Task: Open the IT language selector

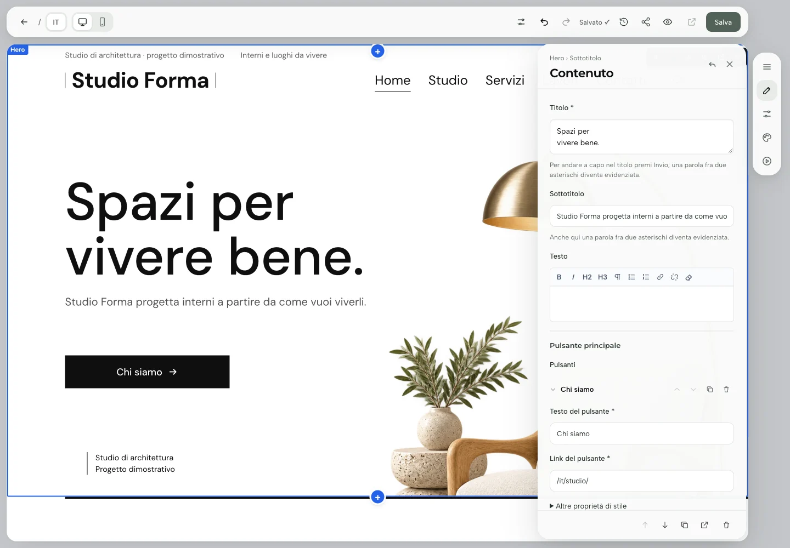Action: [56, 22]
